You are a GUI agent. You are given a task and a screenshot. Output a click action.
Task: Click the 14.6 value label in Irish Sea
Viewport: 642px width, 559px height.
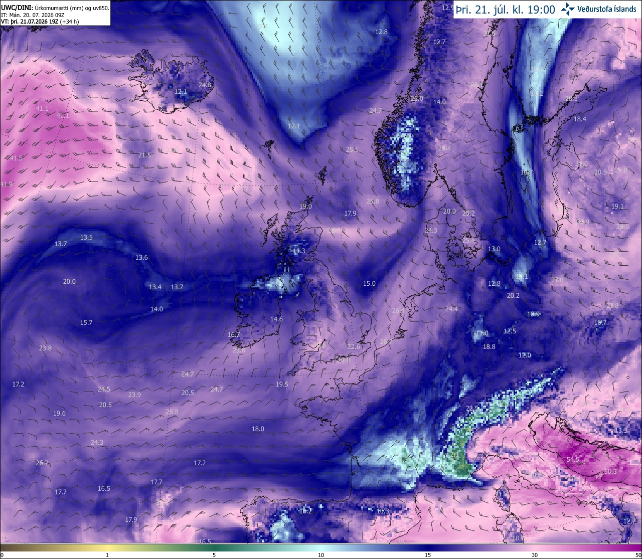(276, 319)
